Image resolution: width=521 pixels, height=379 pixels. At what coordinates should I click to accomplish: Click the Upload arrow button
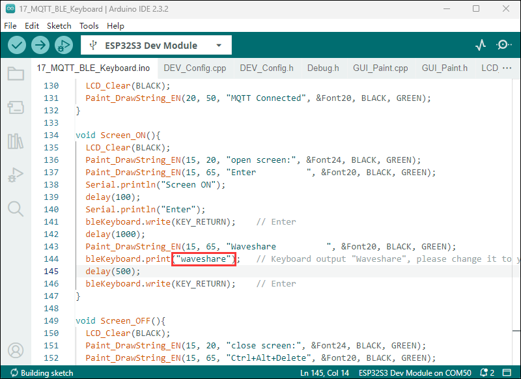coord(40,45)
